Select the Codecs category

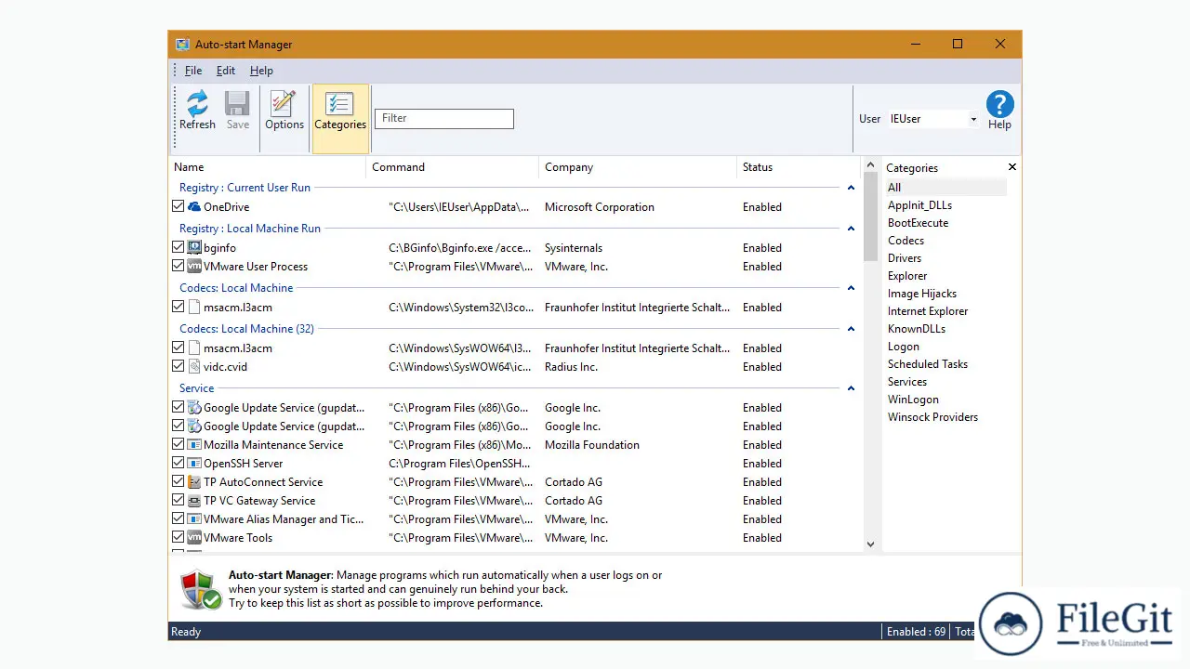pos(906,241)
